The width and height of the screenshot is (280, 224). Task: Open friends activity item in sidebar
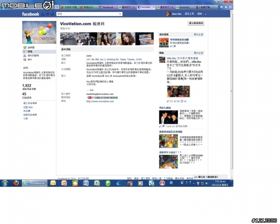31,56
